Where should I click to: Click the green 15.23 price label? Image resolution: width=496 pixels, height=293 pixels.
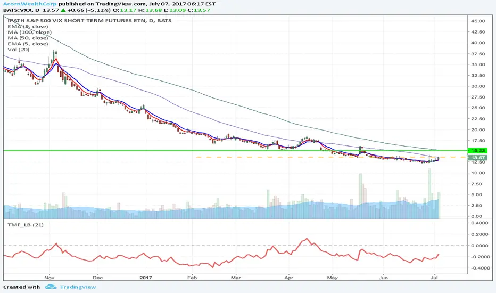click(x=478, y=151)
